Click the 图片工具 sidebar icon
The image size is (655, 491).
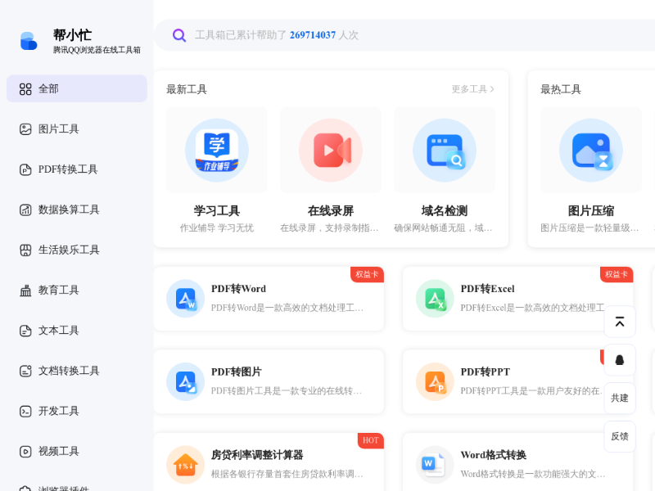(25, 129)
